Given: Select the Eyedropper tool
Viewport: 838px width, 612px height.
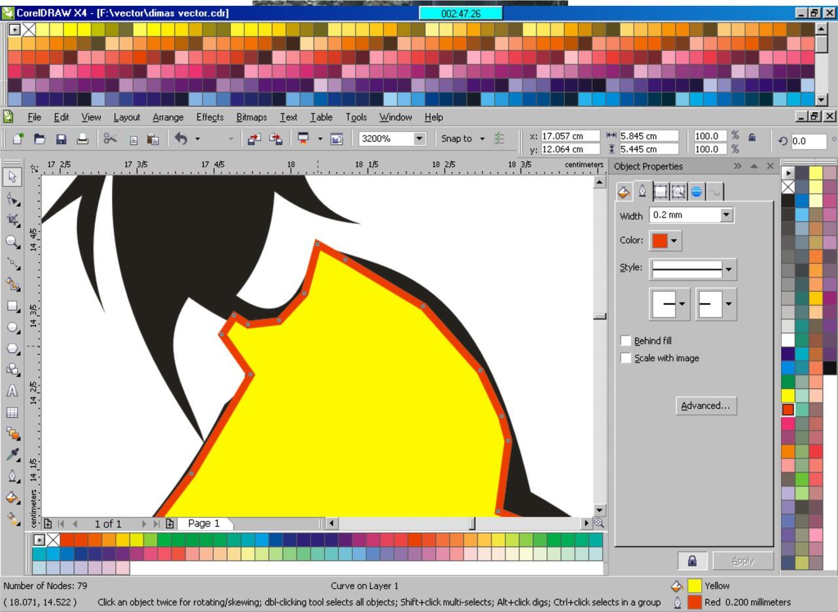Looking at the screenshot, I should [x=12, y=455].
